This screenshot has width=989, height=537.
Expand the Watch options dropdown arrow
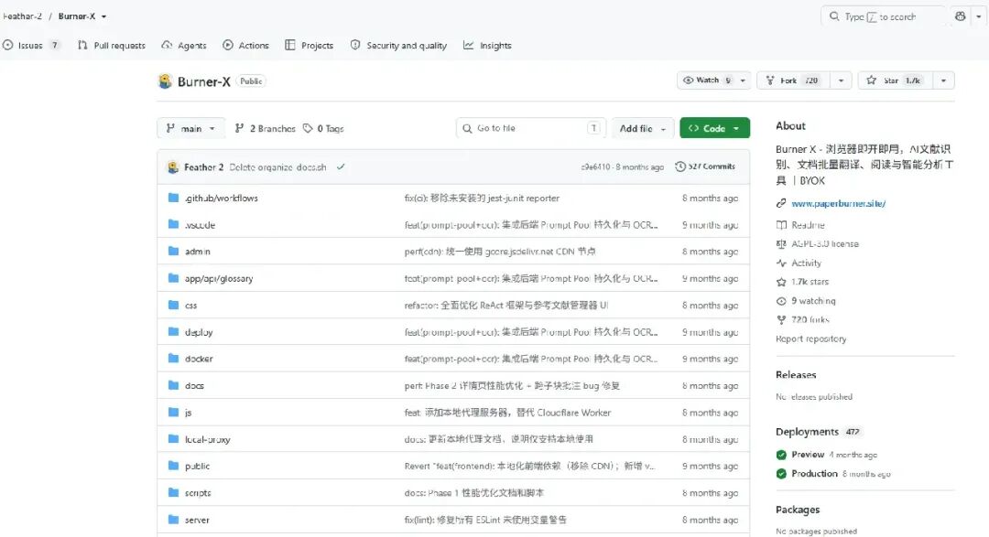[743, 81]
